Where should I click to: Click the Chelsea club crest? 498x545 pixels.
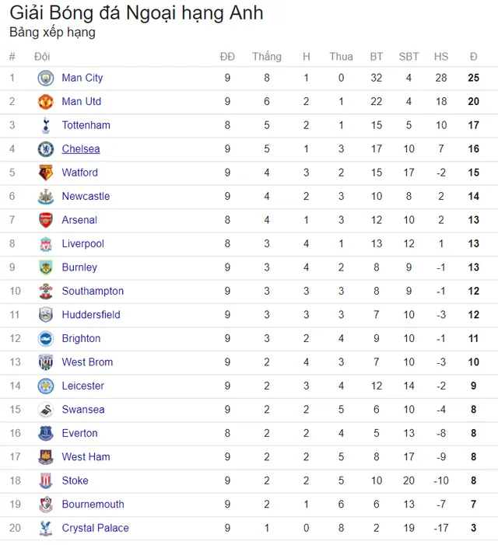[x=46, y=149]
